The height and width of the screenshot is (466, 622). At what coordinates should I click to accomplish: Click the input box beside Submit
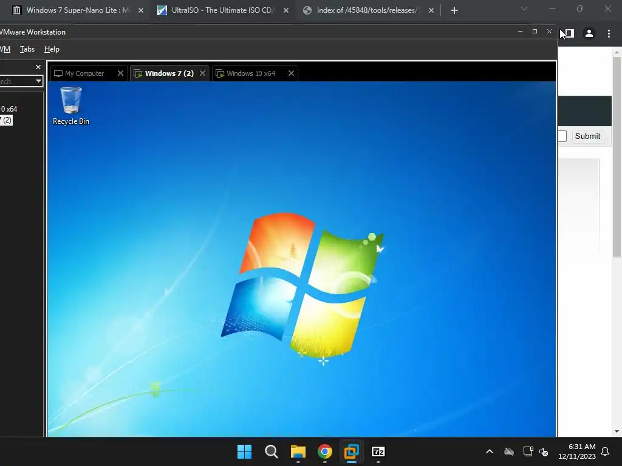coord(562,137)
